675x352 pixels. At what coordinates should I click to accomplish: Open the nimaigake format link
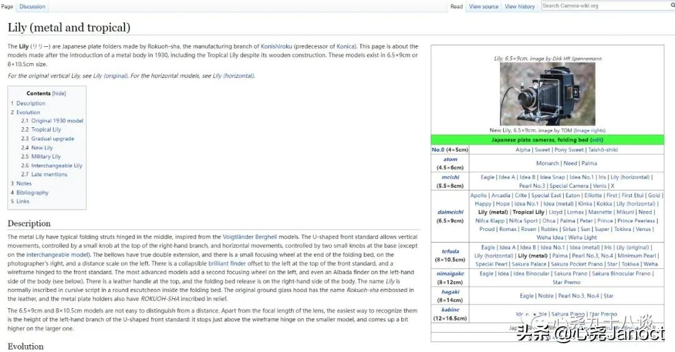point(450,273)
